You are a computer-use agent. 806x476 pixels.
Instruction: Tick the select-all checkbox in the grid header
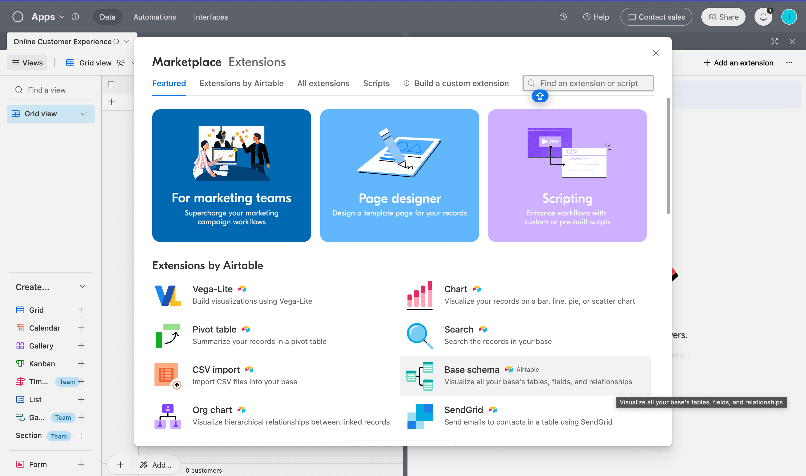[x=111, y=84]
